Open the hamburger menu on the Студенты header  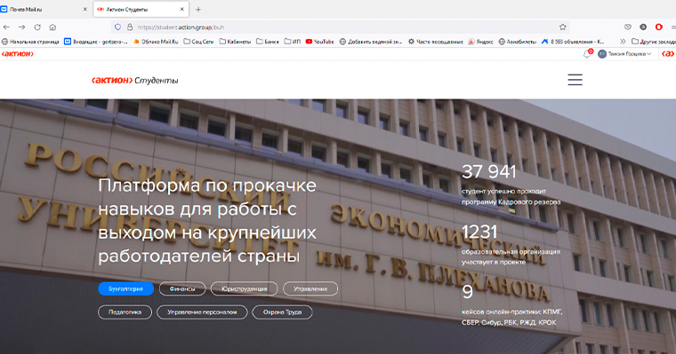575,80
